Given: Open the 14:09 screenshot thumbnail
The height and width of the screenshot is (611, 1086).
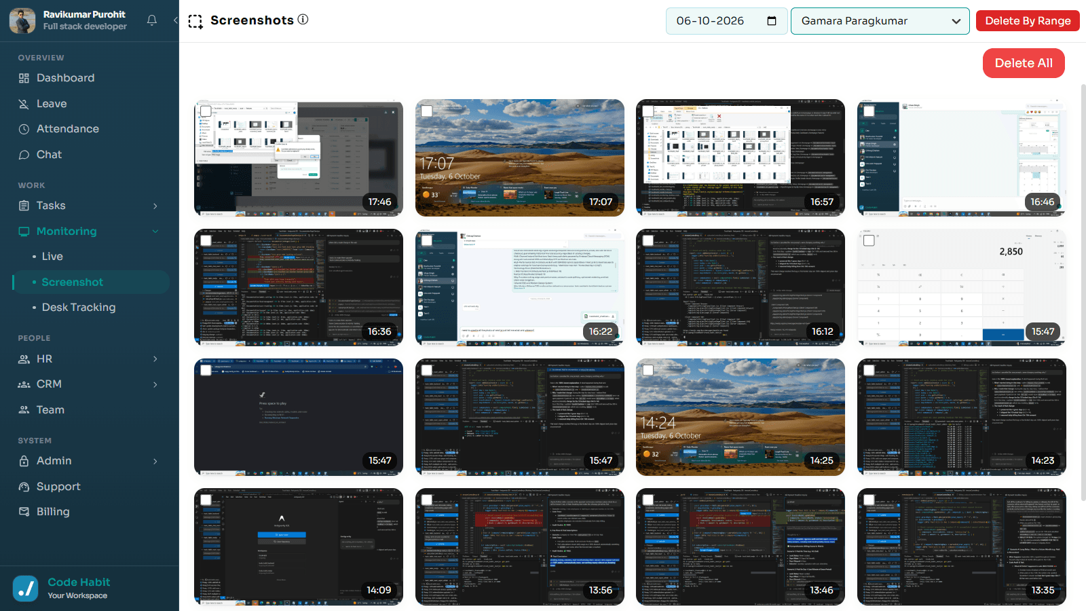Looking at the screenshot, I should coord(299,547).
